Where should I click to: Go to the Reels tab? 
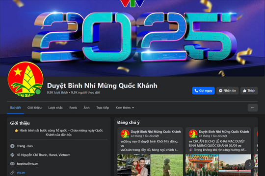click(x=73, y=108)
